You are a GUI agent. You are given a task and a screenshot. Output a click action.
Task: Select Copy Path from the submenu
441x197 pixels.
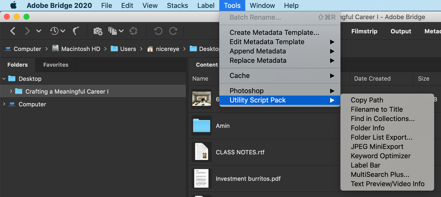[x=367, y=100]
